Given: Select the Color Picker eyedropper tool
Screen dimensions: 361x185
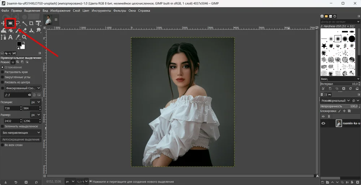Looking at the screenshot, I should (x=17, y=37).
